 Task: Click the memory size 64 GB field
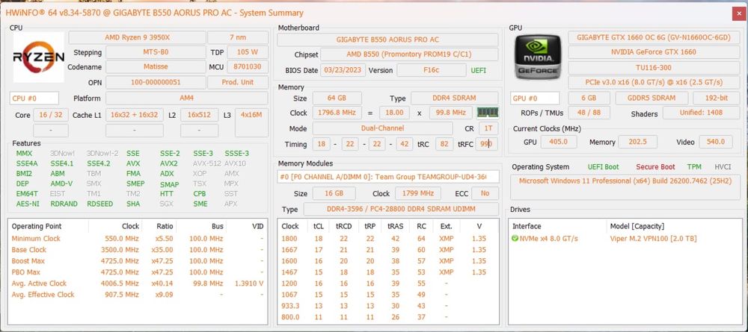click(337, 98)
